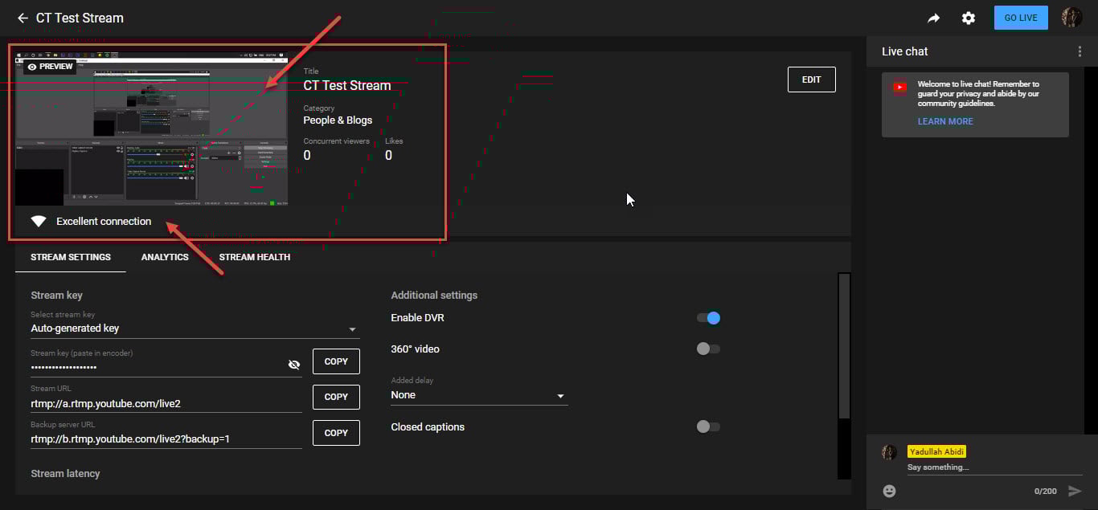This screenshot has height=510, width=1098.
Task: Click the Stream URL rtmp://a.rtmp.youtube.com/live2 field
Action: point(166,403)
